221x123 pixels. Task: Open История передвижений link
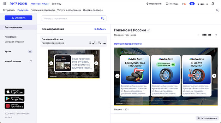(x=128, y=44)
